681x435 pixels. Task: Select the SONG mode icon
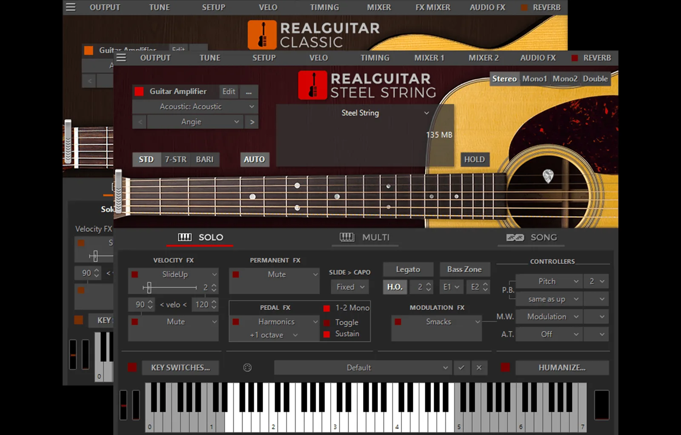click(515, 238)
